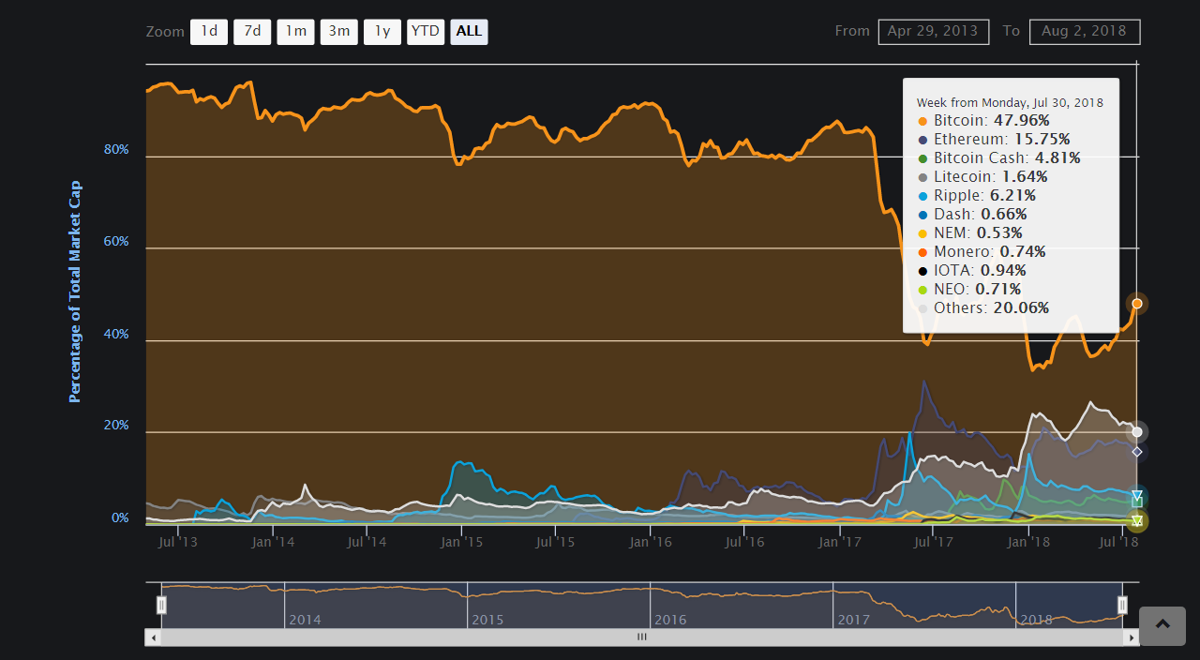Click 'Monero: 0.74%' tooltip text
Viewport: 1200px width, 660px height.
(989, 252)
